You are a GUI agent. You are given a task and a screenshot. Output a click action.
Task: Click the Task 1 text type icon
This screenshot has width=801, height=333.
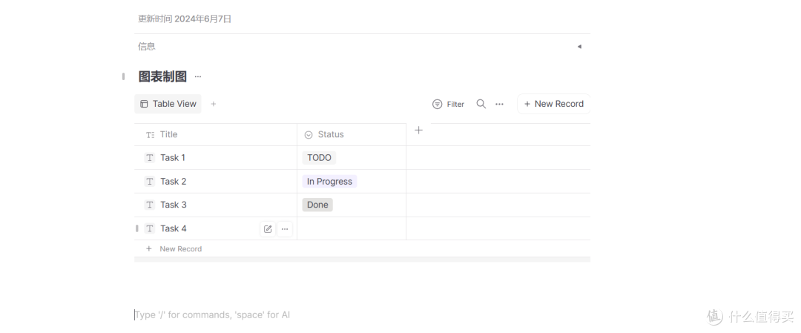[x=150, y=158]
